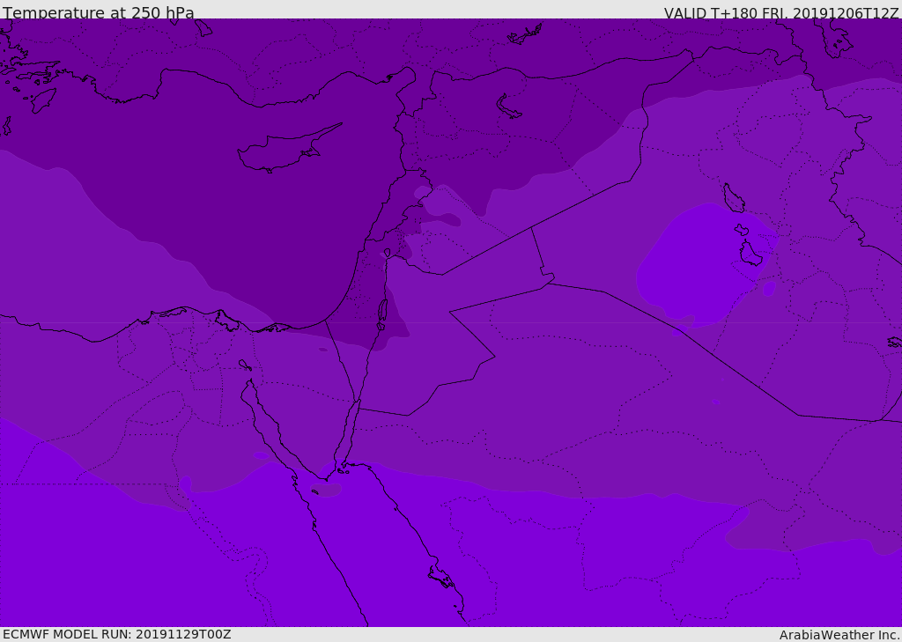The image size is (902, 642).
Task: Click the 'Temperature at 250 hPa' title text
Action: pyautogui.click(x=99, y=12)
